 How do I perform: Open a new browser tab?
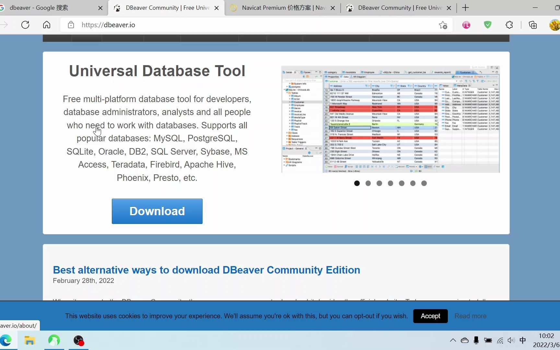tap(465, 8)
